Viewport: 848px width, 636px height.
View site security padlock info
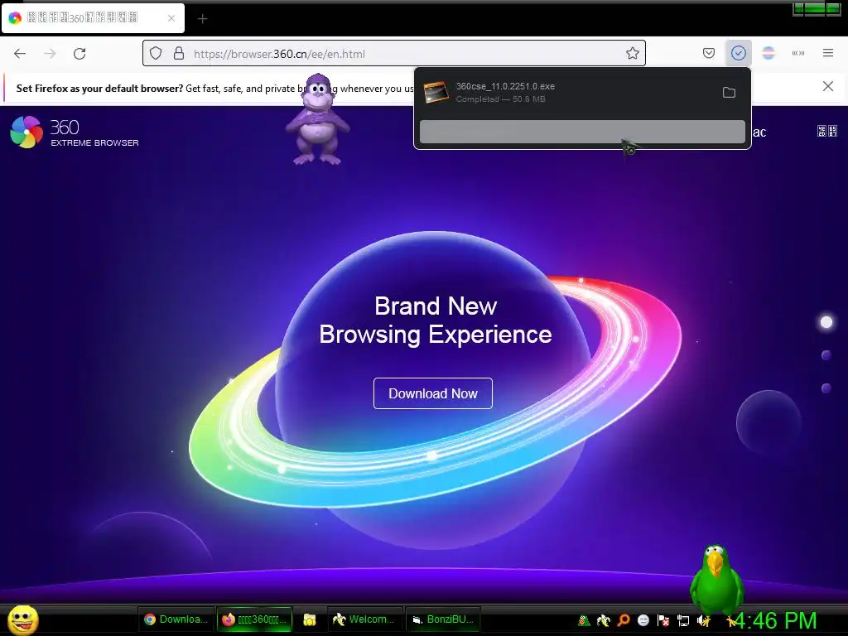[x=179, y=54]
